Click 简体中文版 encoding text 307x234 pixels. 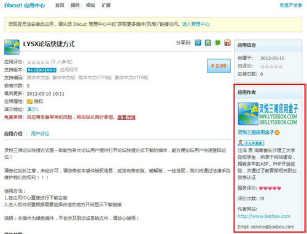(x=38, y=78)
